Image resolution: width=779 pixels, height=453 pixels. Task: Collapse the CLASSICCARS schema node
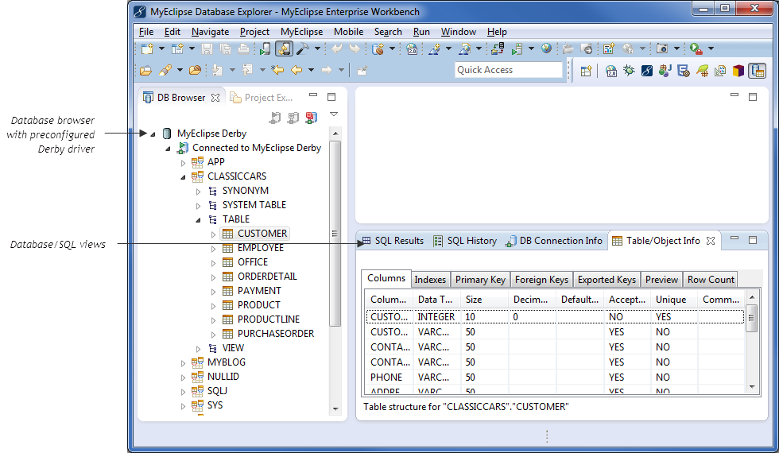pos(183,176)
